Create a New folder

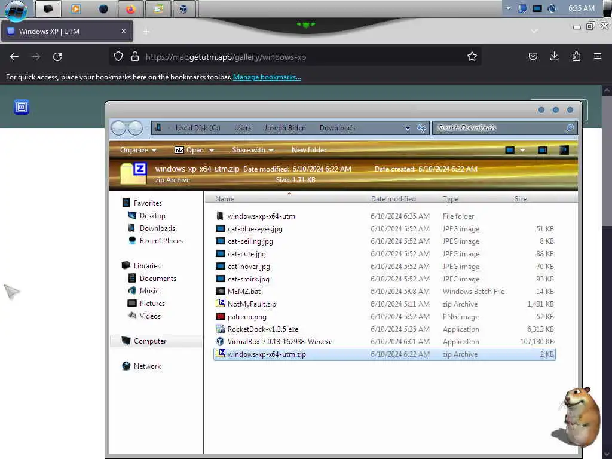[x=309, y=150]
